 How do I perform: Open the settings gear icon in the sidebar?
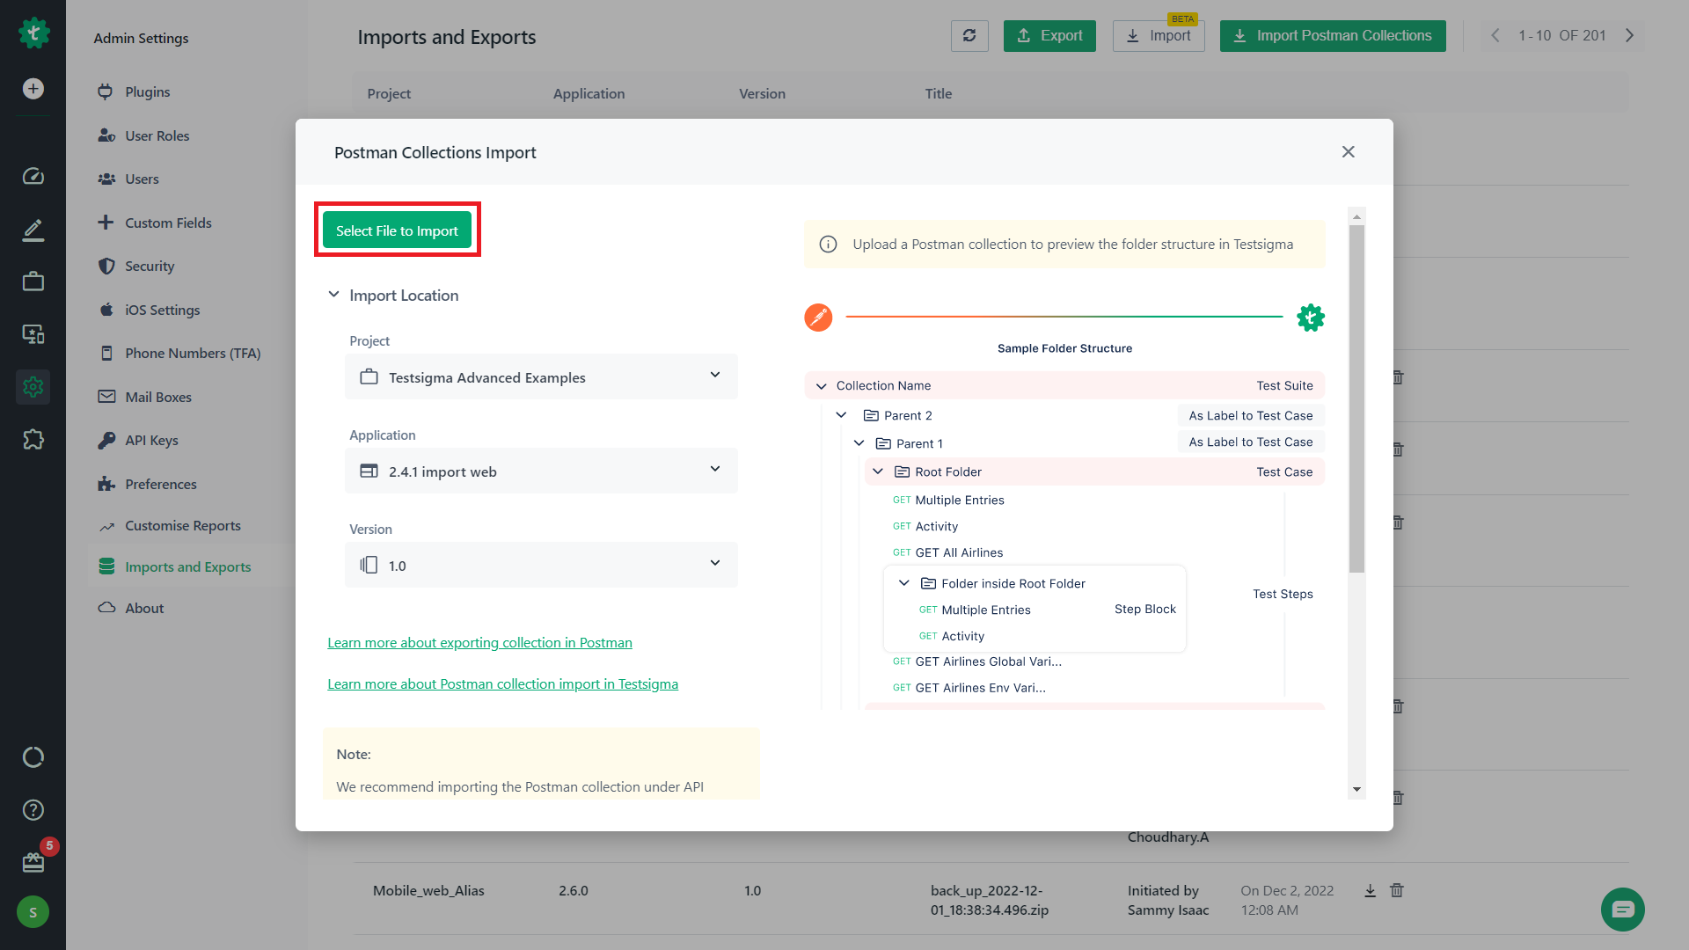(x=33, y=387)
